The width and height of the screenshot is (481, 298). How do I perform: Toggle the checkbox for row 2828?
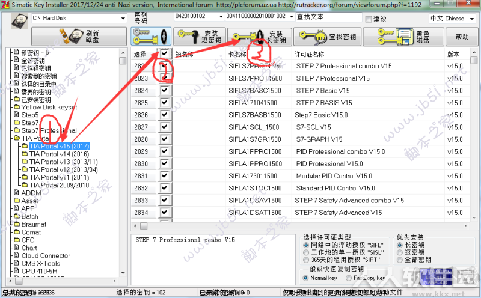coord(164,139)
